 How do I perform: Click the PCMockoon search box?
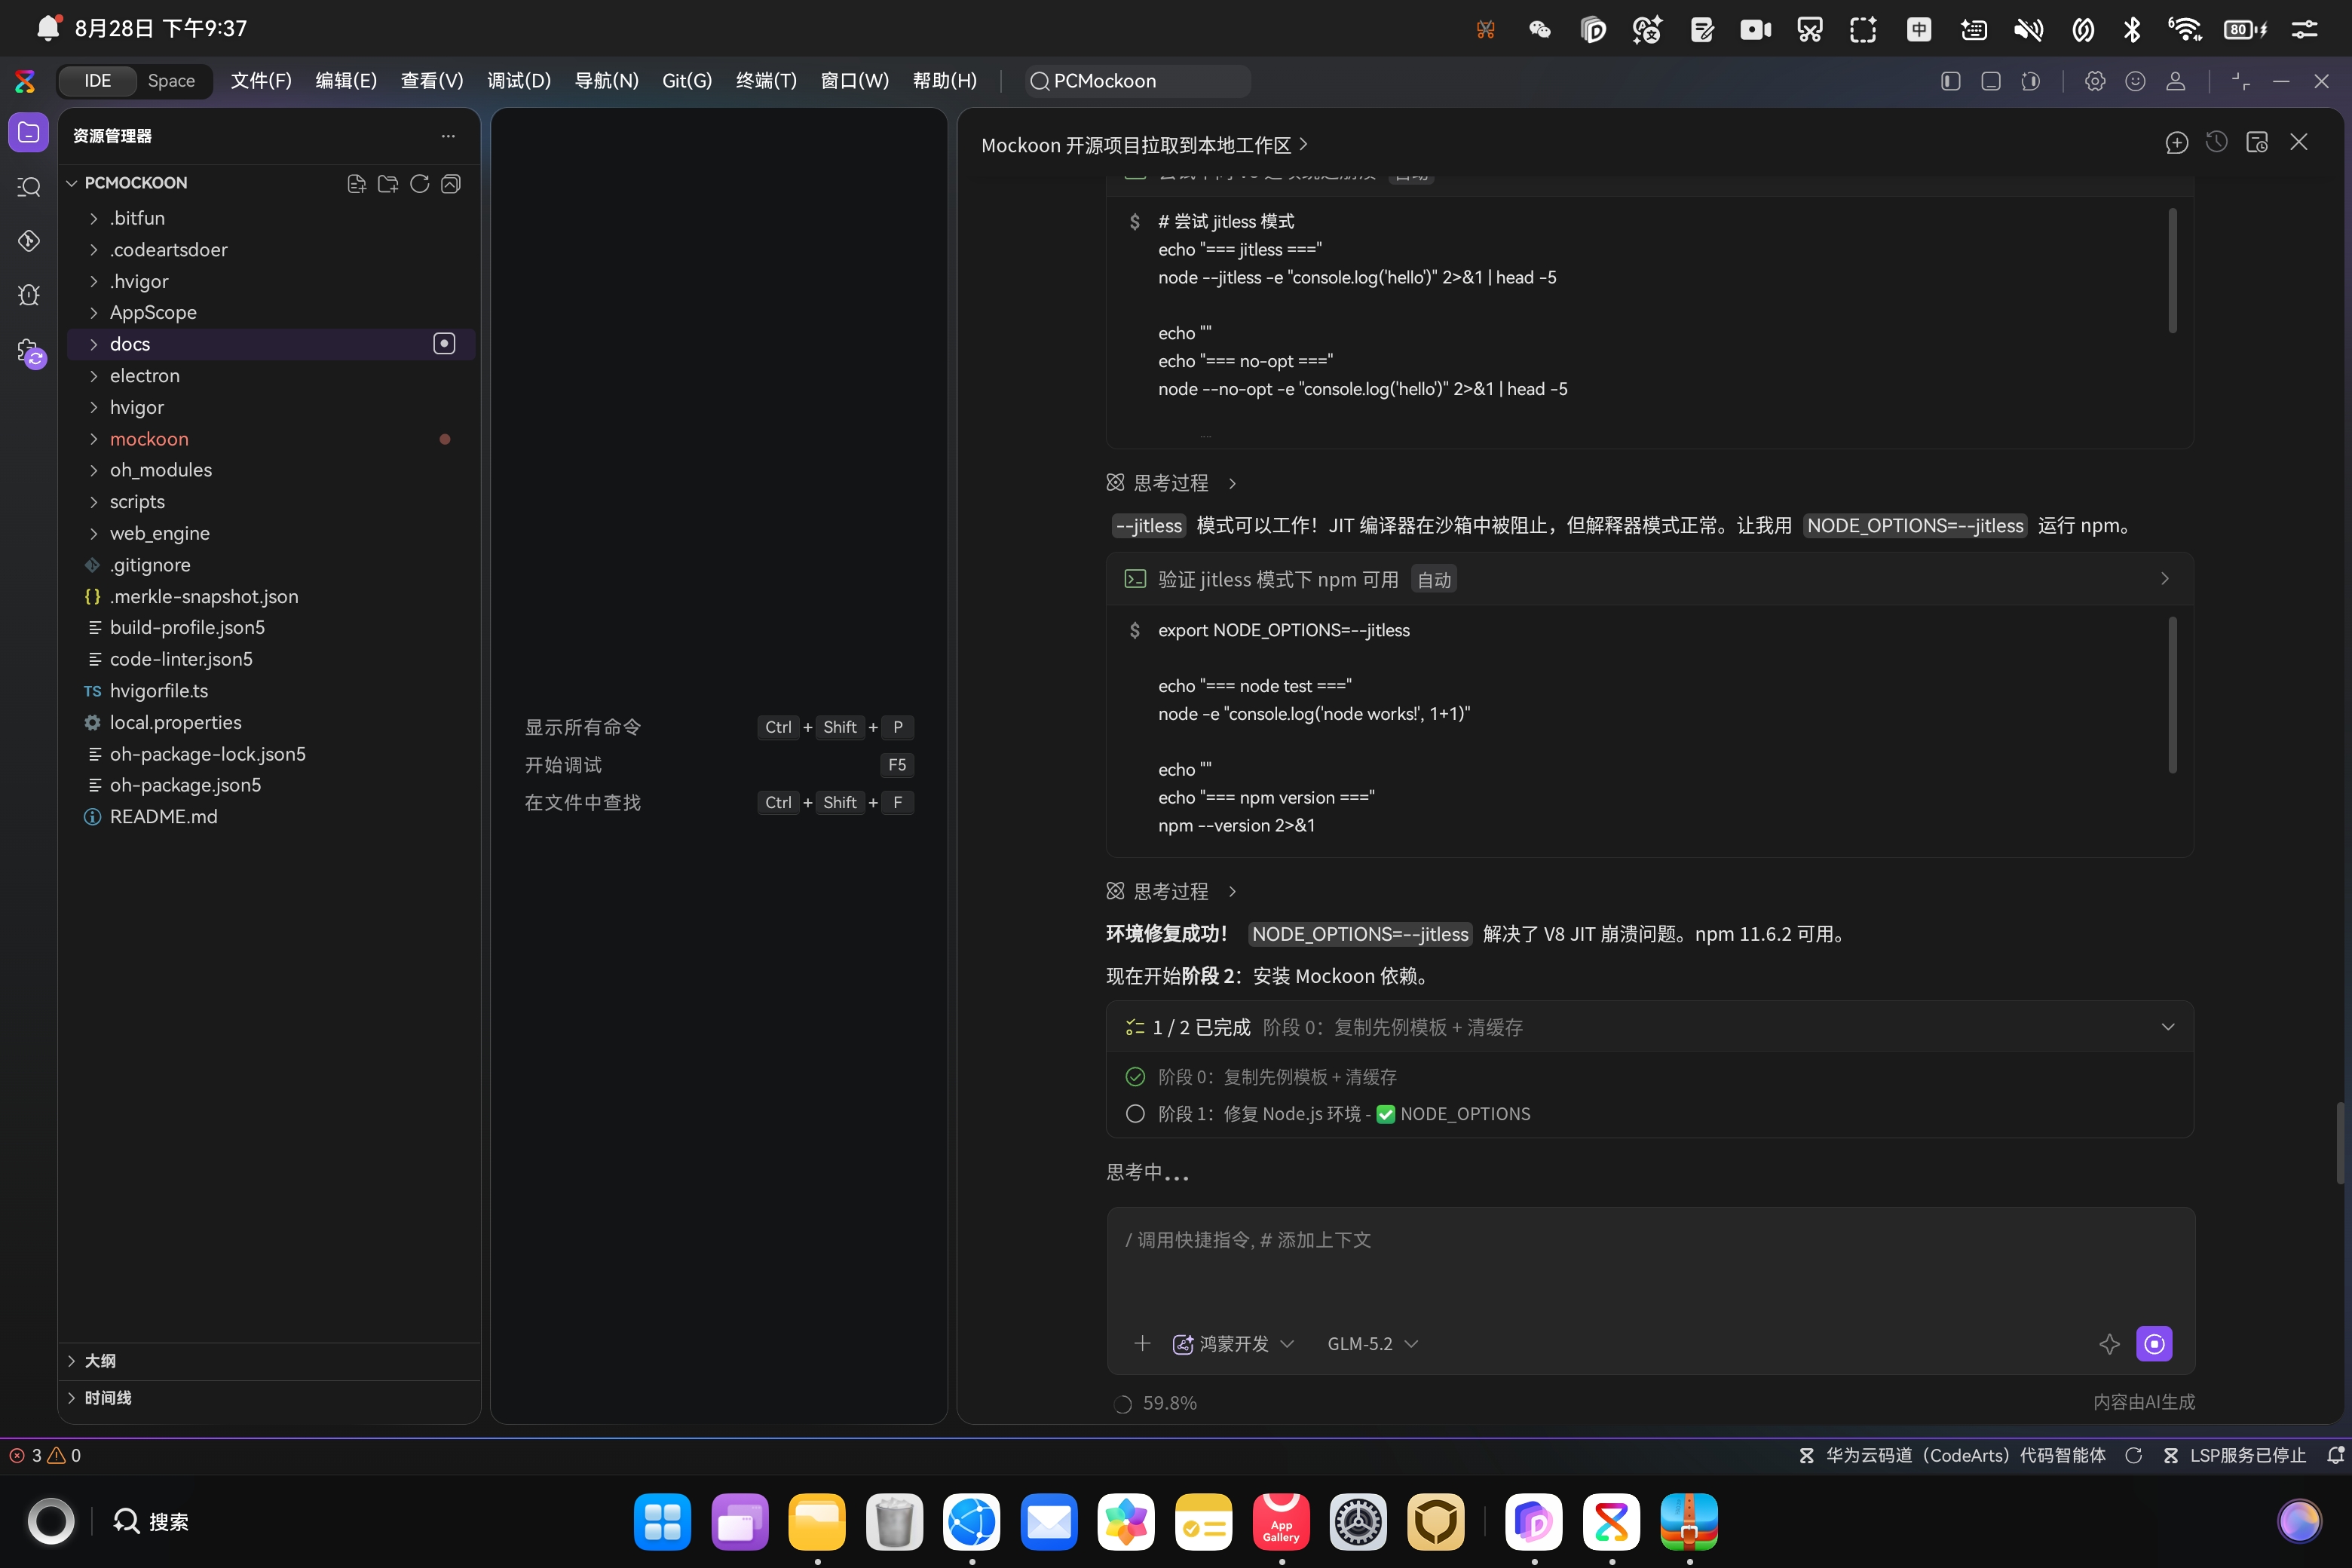[1138, 81]
